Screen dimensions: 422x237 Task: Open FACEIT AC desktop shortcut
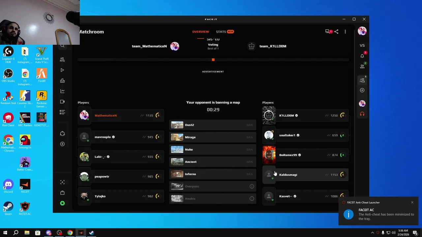coord(25,208)
